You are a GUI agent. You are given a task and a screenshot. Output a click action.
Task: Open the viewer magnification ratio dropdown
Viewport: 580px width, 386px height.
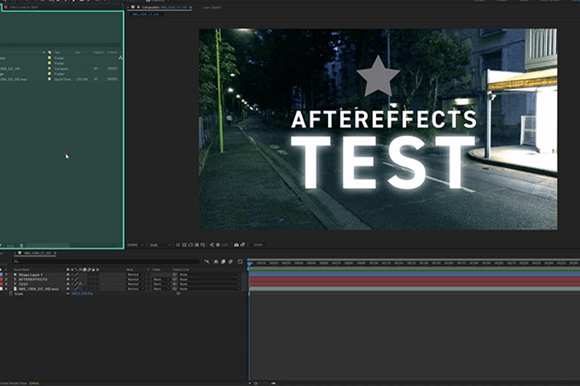pos(135,245)
